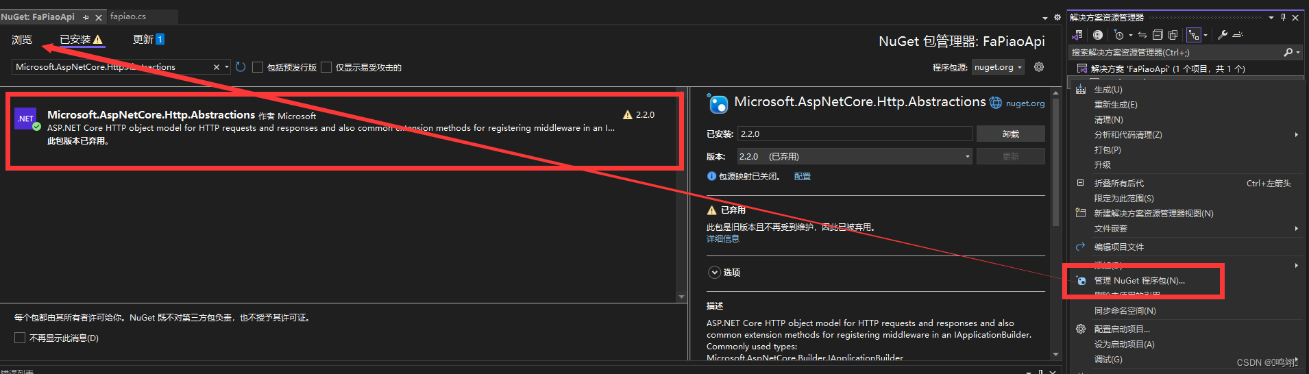Click the 更新 button next to version

click(x=1011, y=156)
